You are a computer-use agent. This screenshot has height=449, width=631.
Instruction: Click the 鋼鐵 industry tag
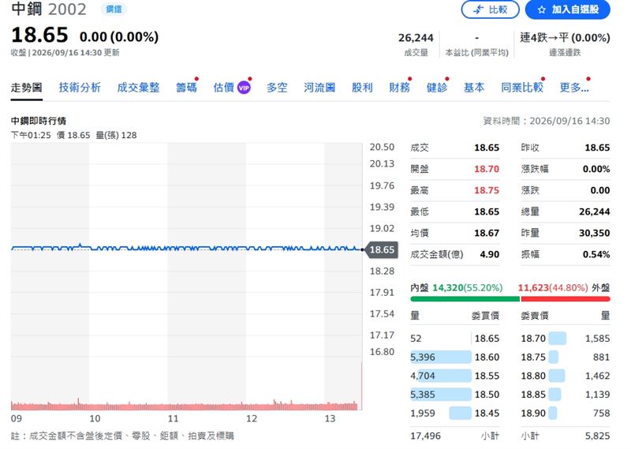[x=114, y=9]
